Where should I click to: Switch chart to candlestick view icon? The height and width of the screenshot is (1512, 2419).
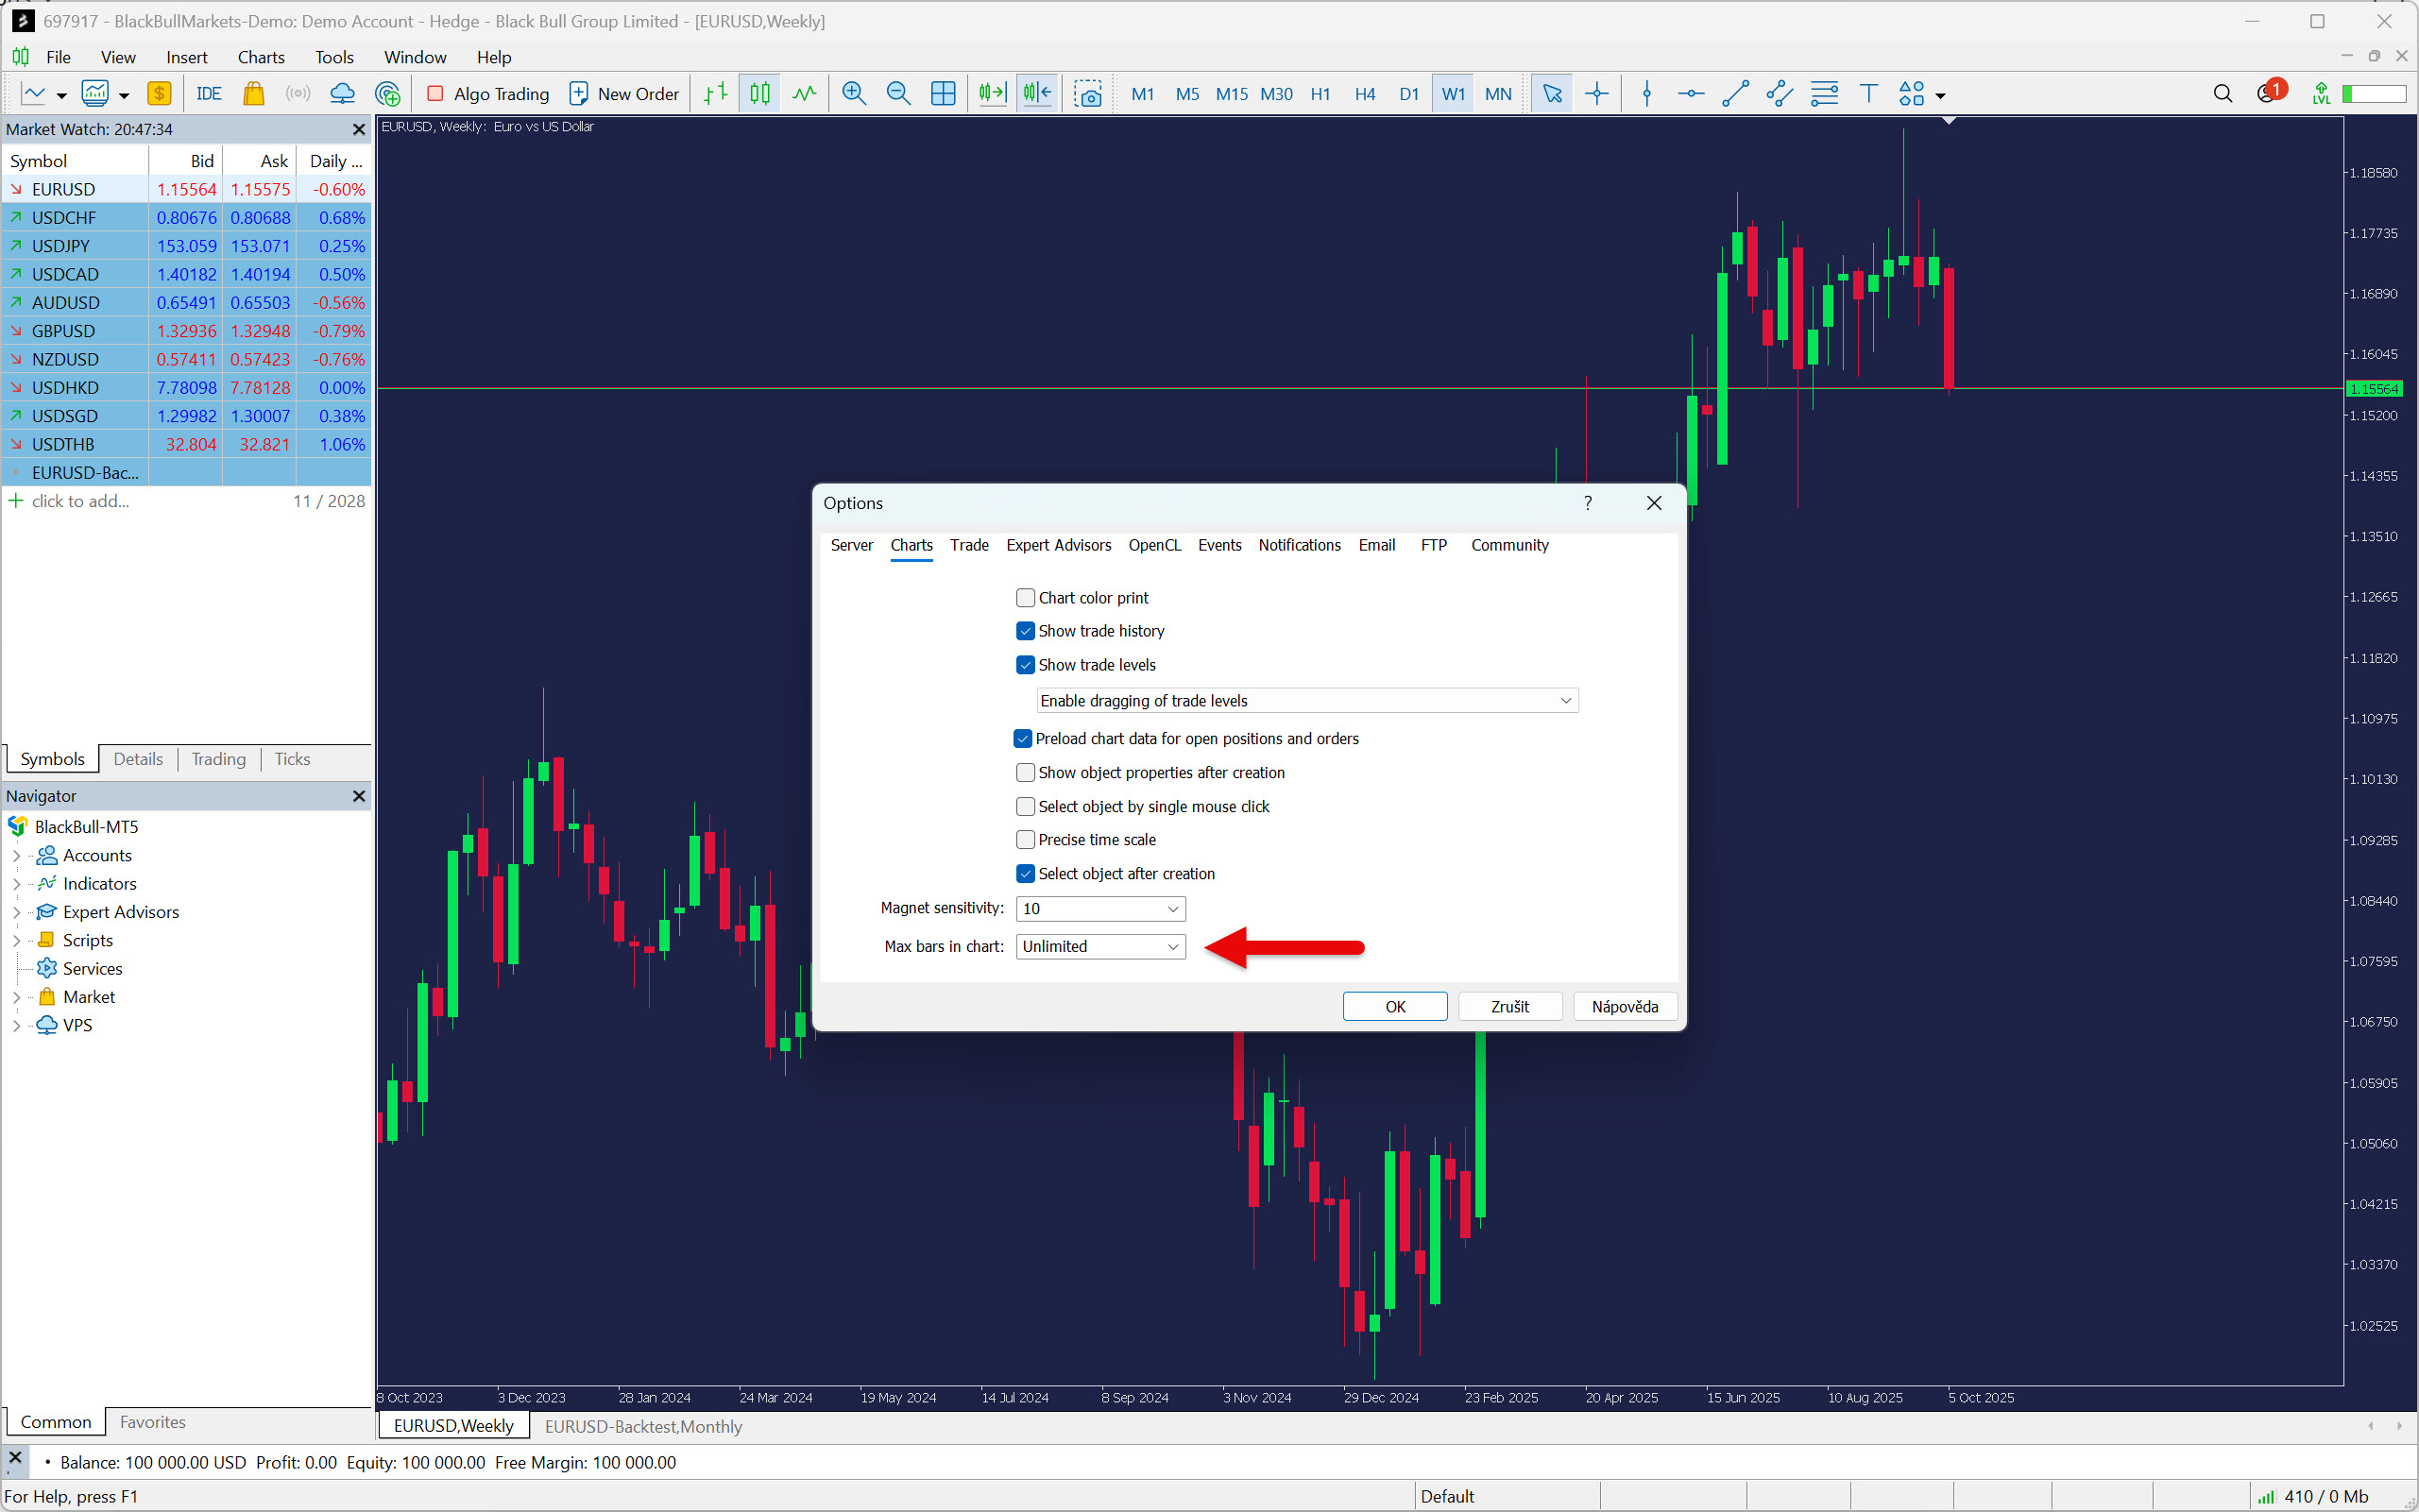pyautogui.click(x=760, y=94)
